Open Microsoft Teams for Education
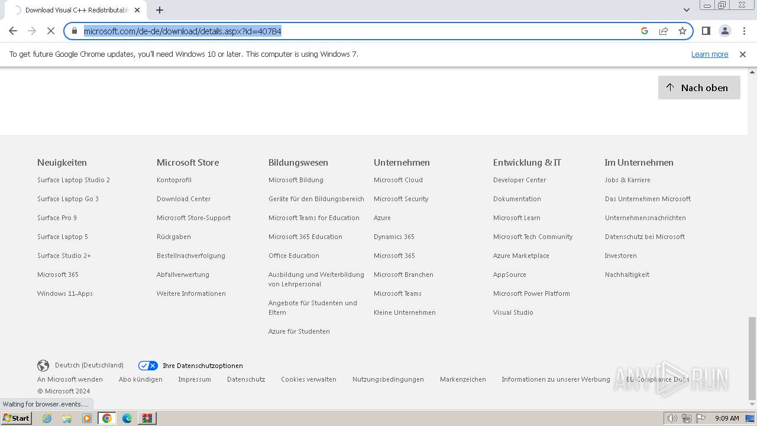 tap(313, 218)
